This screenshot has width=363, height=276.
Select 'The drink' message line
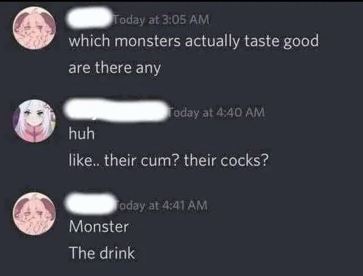[x=102, y=253]
